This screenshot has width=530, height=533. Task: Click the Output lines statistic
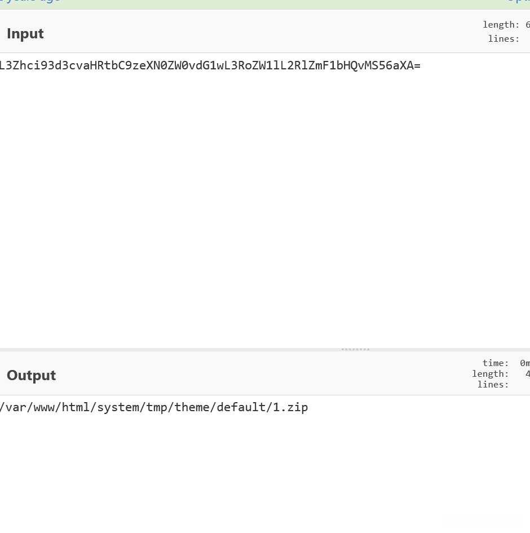tap(493, 385)
